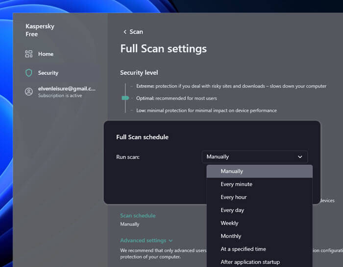Choose Every hour from the schedule list
Screen dimensions: 343x267
point(259,197)
